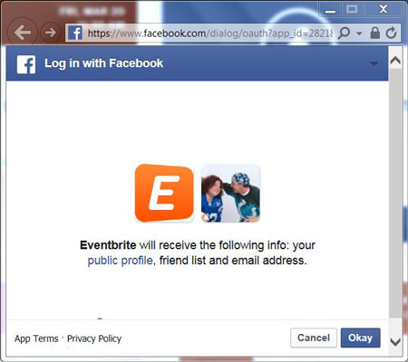Screen dimensions: 408x362
Task: Click the user profile photo thumbnail
Action: pyautogui.click(x=230, y=193)
